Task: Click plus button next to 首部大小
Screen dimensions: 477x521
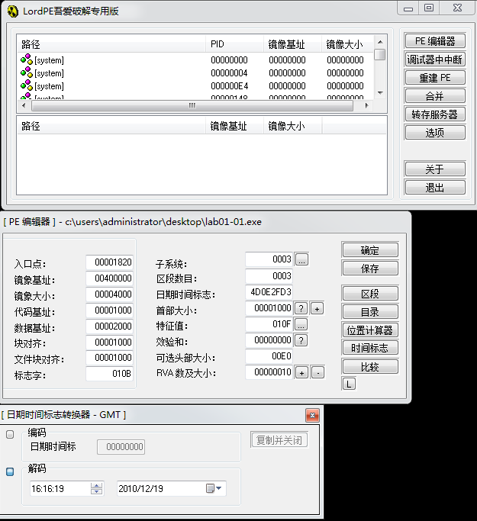Action: click(317, 308)
